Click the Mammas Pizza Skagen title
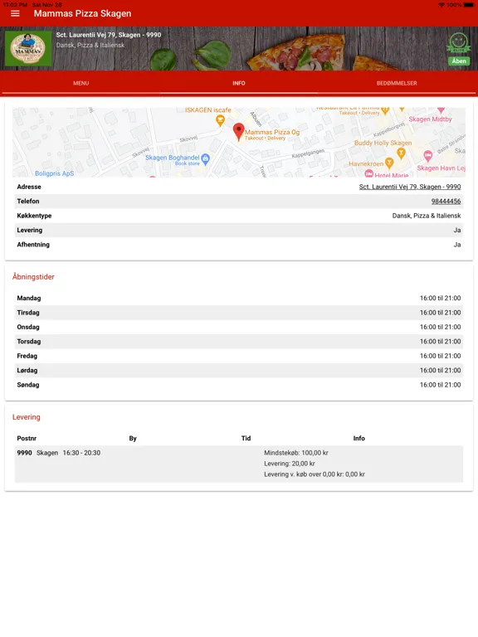Image resolution: width=478 pixels, height=637 pixels. [x=82, y=13]
